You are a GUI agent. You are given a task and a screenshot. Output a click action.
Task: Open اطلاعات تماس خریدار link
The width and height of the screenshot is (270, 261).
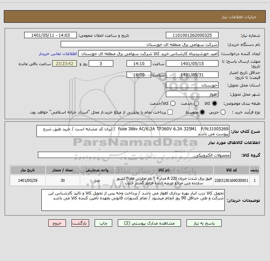(x=58, y=54)
